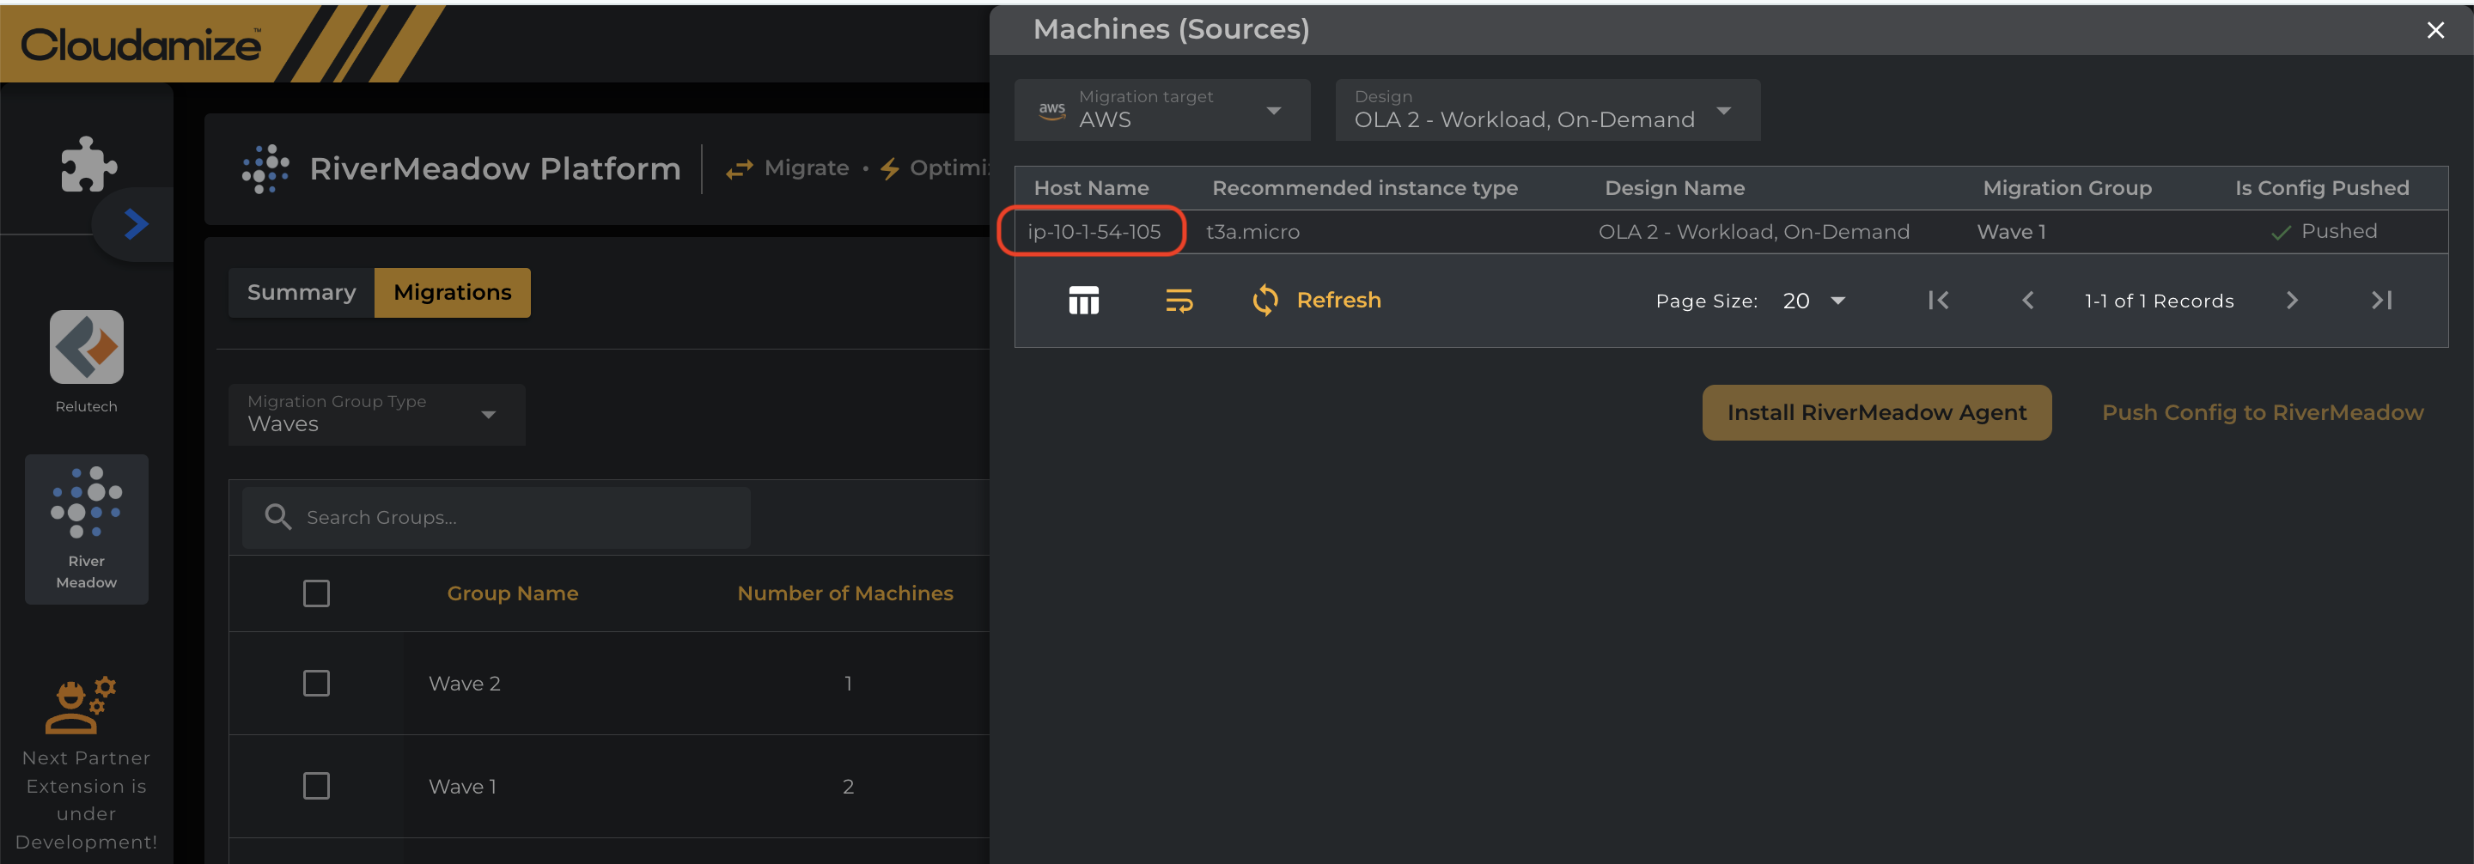The width and height of the screenshot is (2474, 864).
Task: Toggle the select-all groups checkbox
Action: pyautogui.click(x=316, y=593)
